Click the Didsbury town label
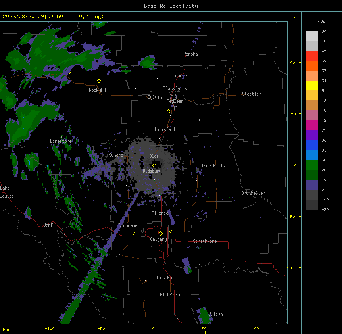This screenshot has width=342, height=334. 152,171
